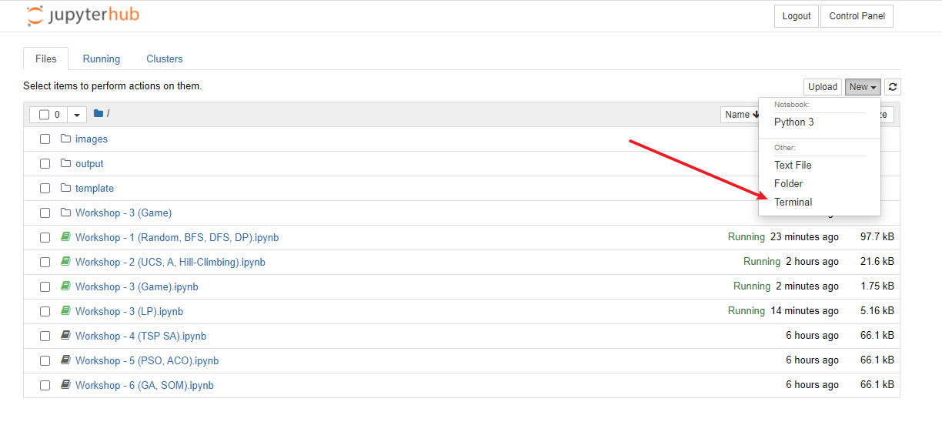Click the green notebook icon for Workshop - 1
Screen dimensions: 942x442
(x=65, y=238)
